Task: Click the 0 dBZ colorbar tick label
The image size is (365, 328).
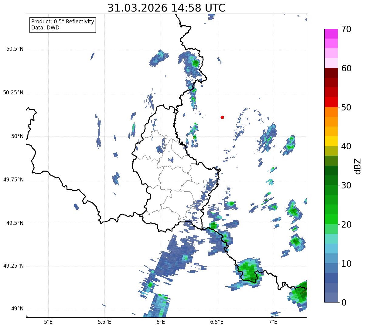Action: (x=344, y=303)
